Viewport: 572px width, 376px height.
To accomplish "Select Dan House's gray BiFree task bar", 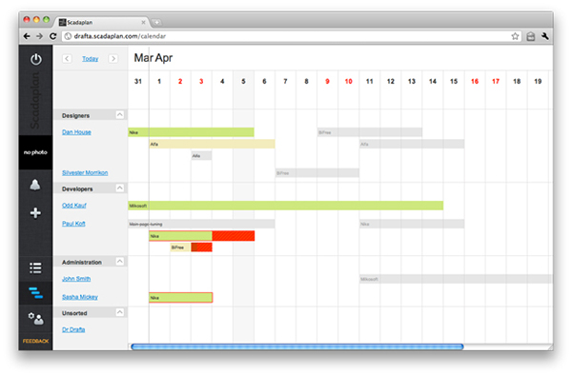I will pos(370,132).
